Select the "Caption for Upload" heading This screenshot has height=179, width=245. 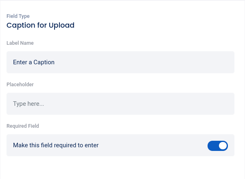(40, 25)
